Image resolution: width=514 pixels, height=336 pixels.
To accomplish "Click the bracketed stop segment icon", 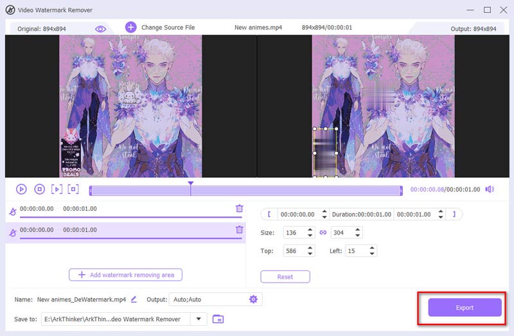I will [73, 189].
